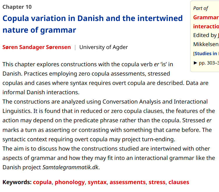The width and height of the screenshot is (219, 192).
Task: Click the bold 'Keywords:' label
Action: click(x=17, y=182)
